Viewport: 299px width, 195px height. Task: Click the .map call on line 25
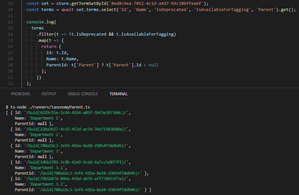(x=42, y=40)
